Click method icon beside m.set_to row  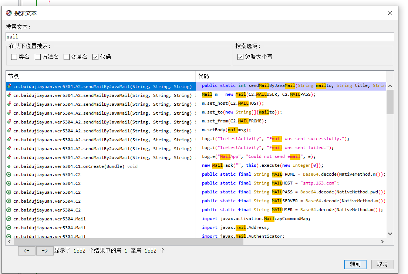tap(9, 113)
